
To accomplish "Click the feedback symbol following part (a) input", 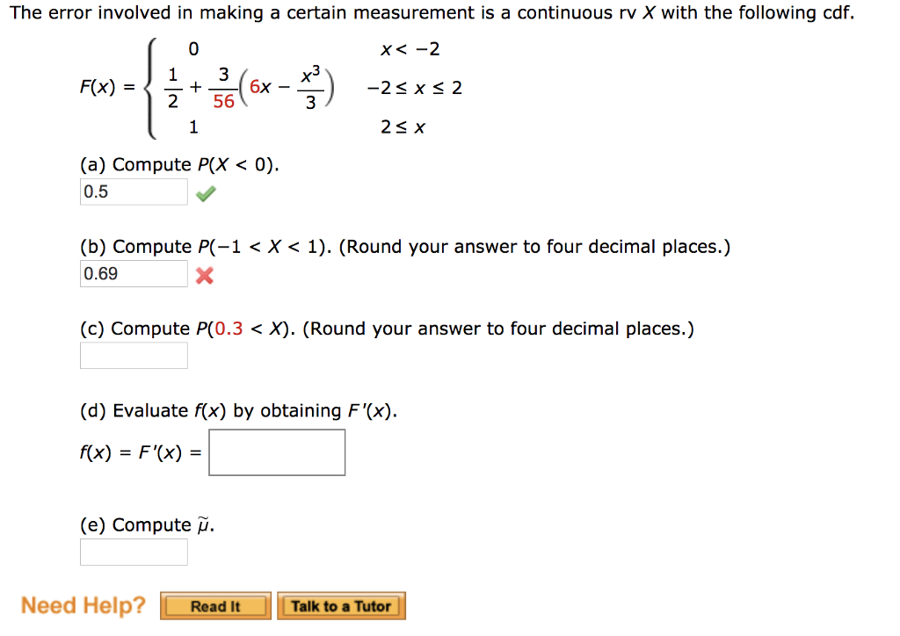I will coord(205,192).
